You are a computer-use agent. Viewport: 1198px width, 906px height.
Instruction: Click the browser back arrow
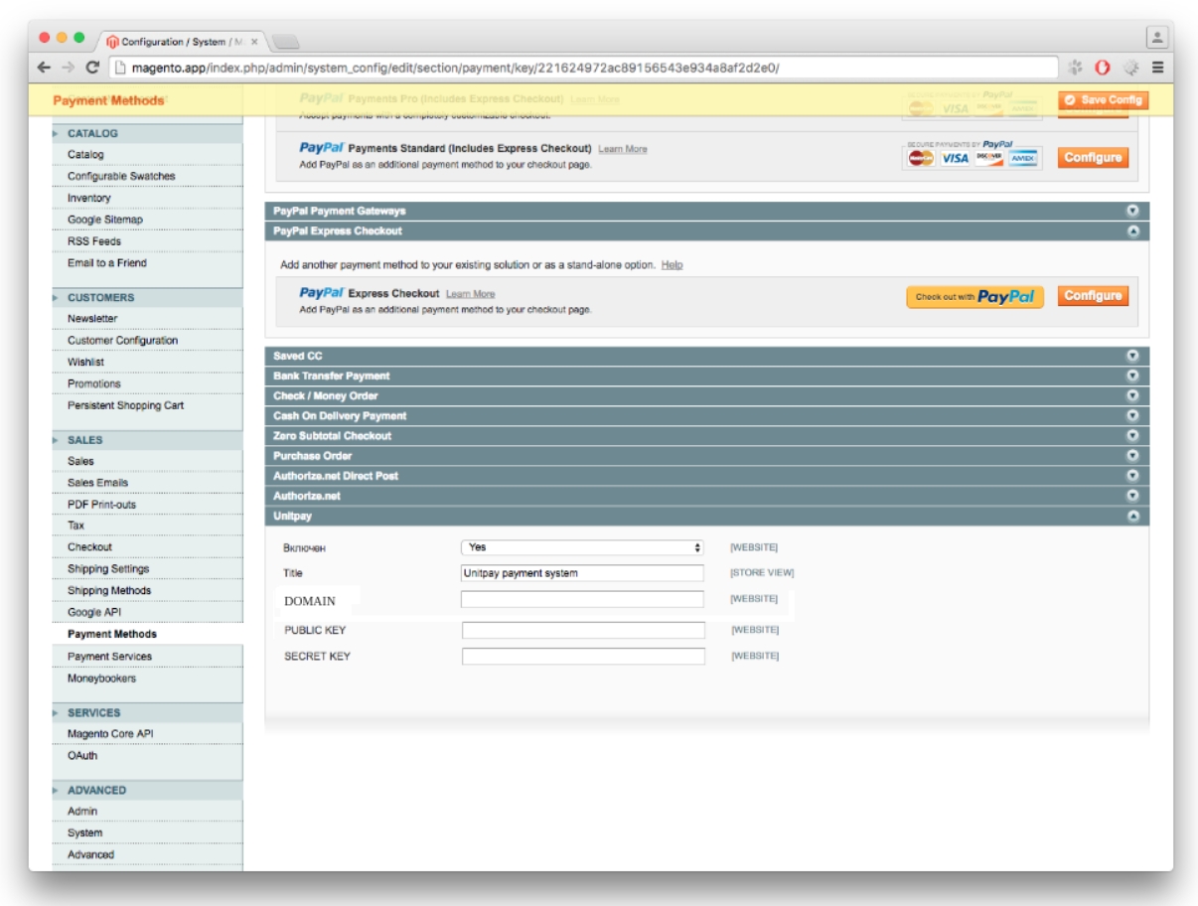[44, 68]
